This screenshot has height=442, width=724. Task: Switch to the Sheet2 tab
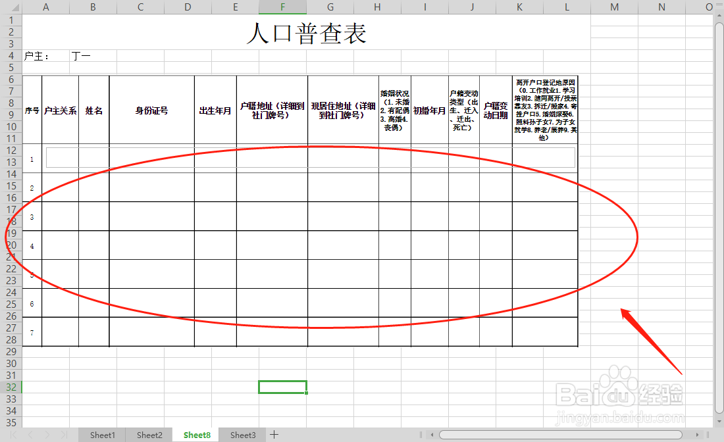coord(149,435)
